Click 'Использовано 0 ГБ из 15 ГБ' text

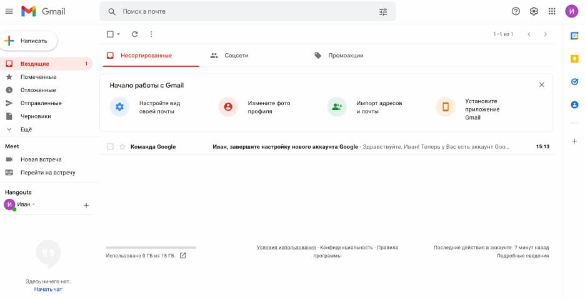point(140,256)
